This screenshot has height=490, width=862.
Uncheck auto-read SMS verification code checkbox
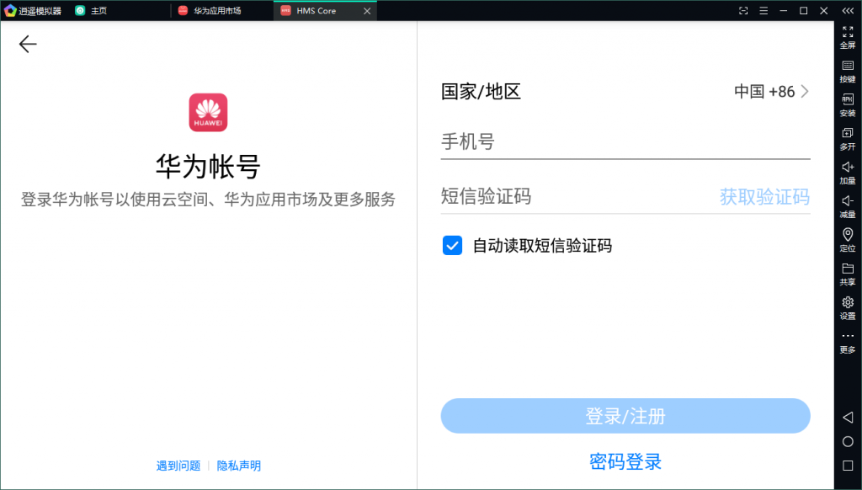coord(452,246)
